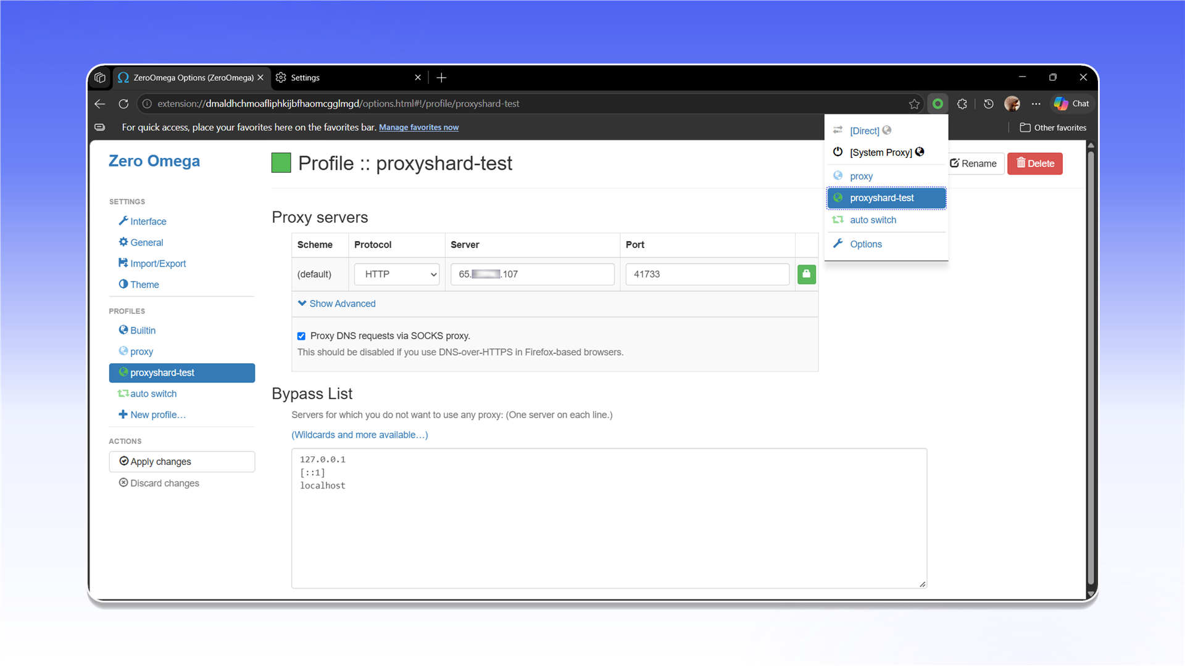Open the browser Settings and more menu
The height and width of the screenshot is (666, 1185).
1036,104
